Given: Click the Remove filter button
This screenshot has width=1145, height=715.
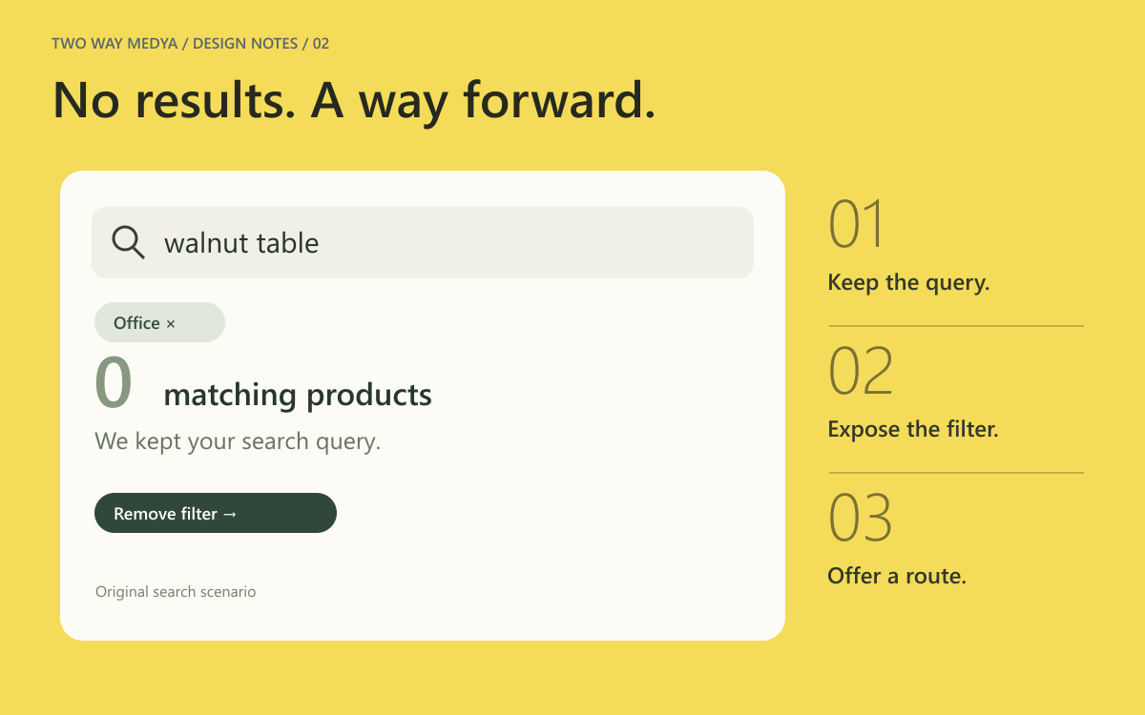Looking at the screenshot, I should [x=216, y=513].
